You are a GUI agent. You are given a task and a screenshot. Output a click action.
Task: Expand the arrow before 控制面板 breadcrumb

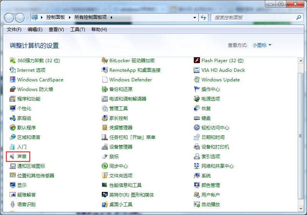coord(41,17)
